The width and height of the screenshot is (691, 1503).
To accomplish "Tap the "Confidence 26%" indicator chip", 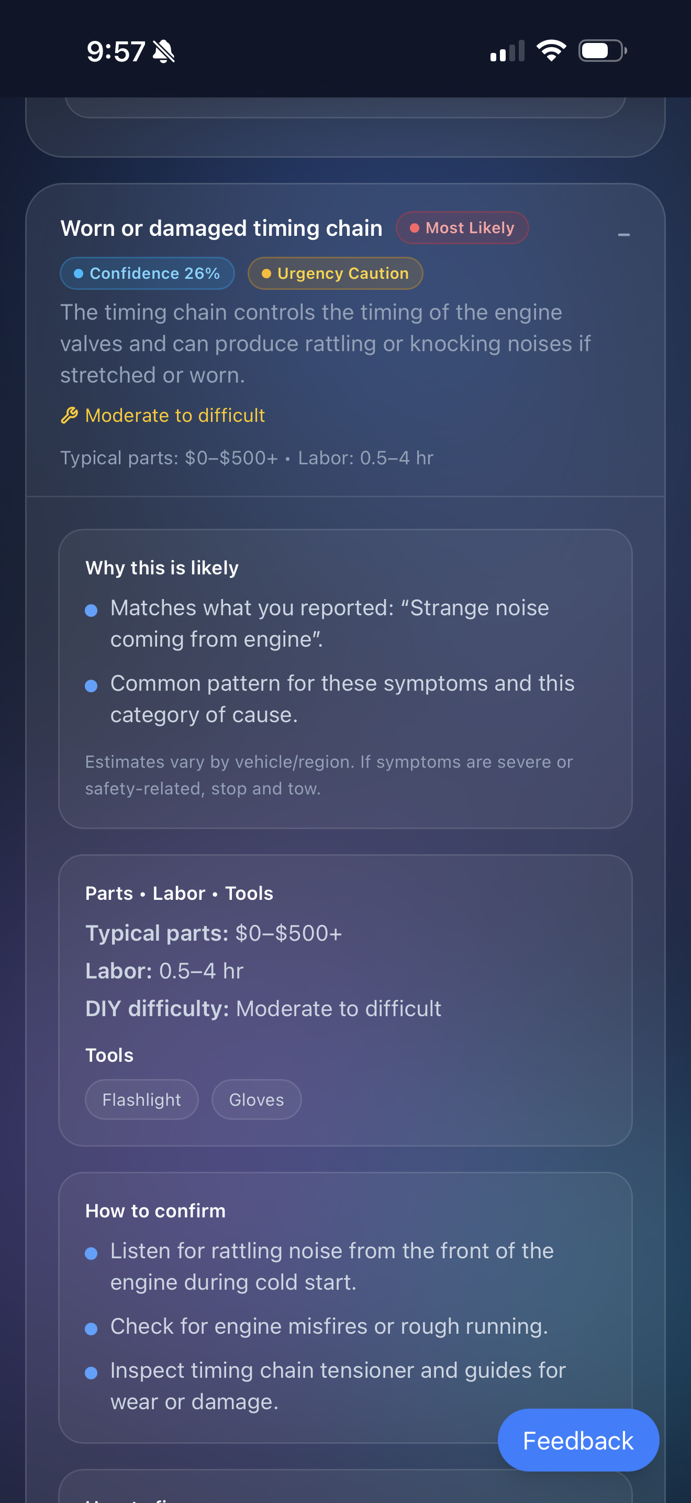I will (x=148, y=273).
